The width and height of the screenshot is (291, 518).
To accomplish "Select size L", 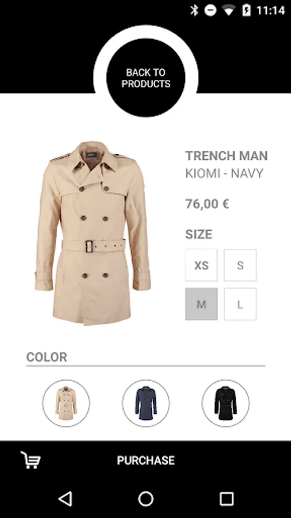I will click(240, 304).
